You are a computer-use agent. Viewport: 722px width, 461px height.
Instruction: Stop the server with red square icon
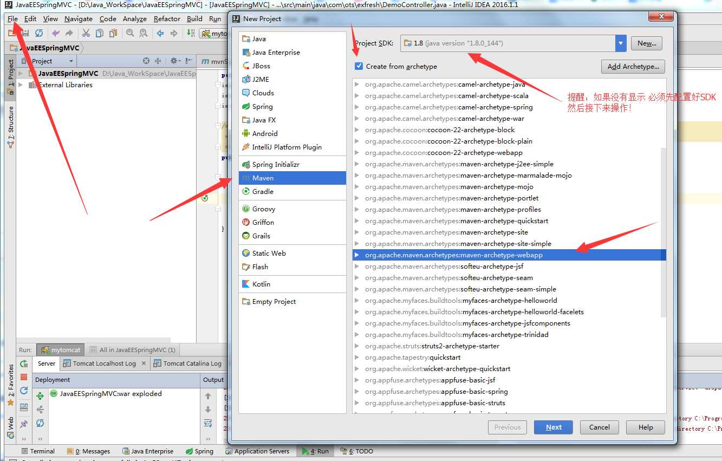click(x=24, y=377)
